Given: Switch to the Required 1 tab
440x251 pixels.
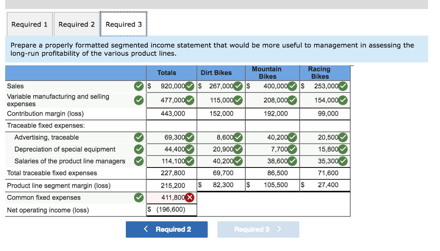Looking at the screenshot, I should pos(29,24).
